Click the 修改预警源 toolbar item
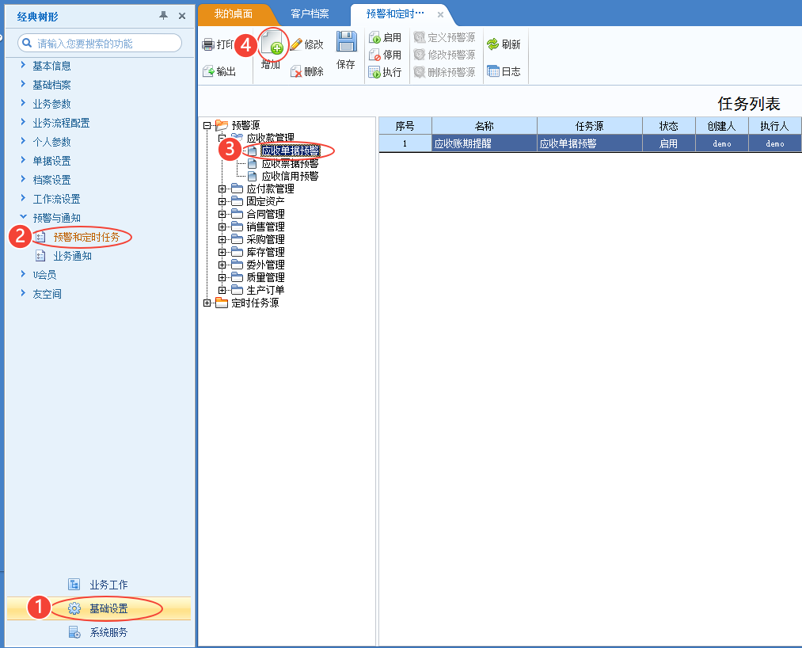 (x=444, y=55)
